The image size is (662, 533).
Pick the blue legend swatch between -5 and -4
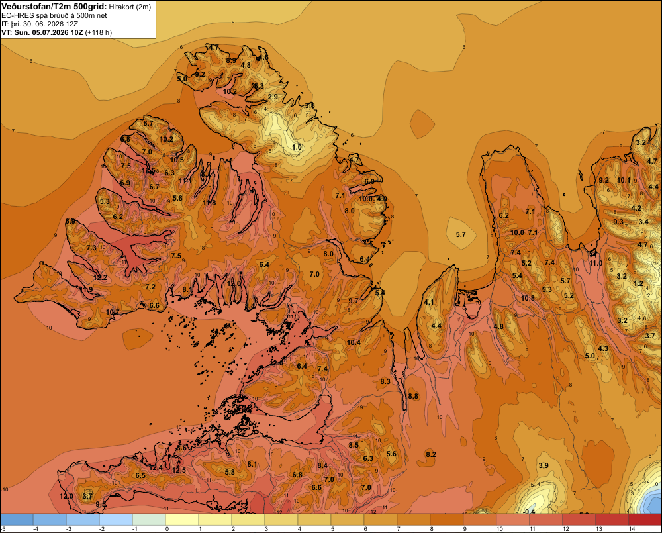coord(17,520)
